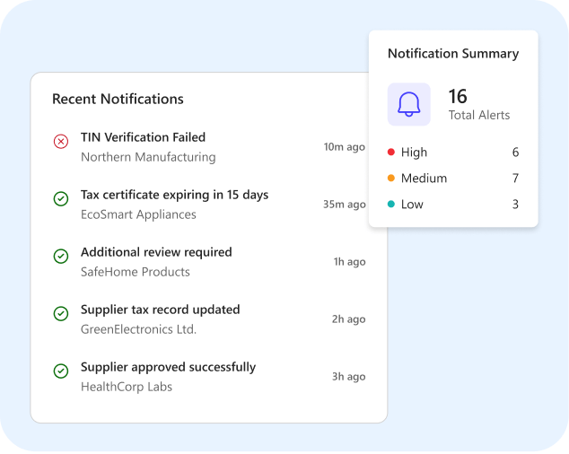
Task: Click the Medium alert count 7
Action: point(515,179)
